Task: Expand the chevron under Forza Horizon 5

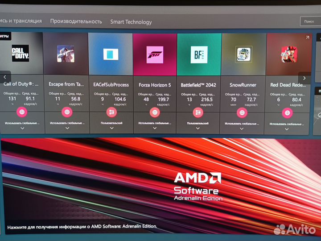Action: [155, 129]
